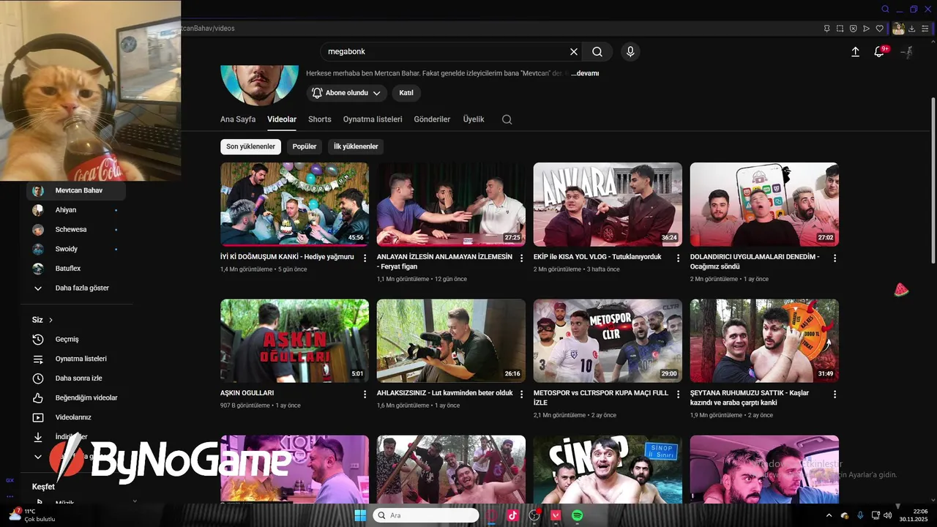
Task: Open more options for AHLAKSIZSINIZ video
Action: click(x=521, y=395)
